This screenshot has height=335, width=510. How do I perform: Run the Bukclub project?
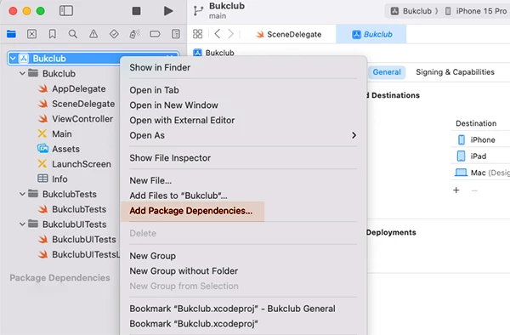[x=167, y=11]
